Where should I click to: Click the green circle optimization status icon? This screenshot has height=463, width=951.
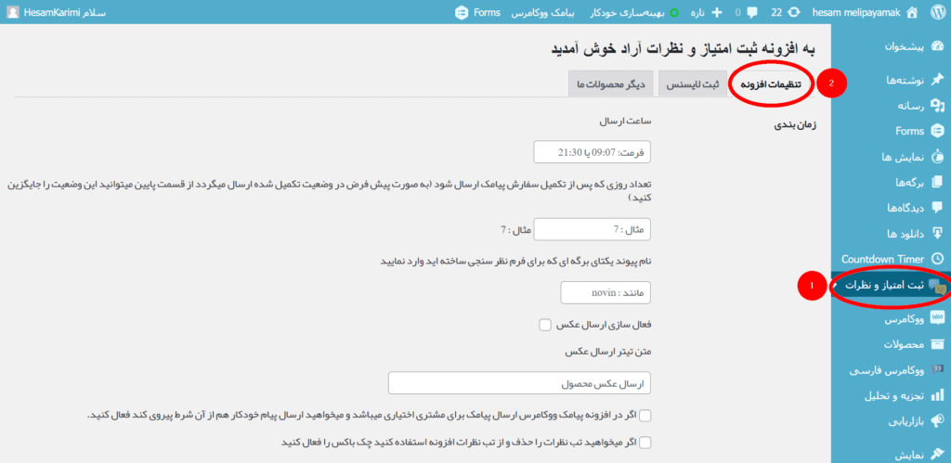[x=674, y=12]
